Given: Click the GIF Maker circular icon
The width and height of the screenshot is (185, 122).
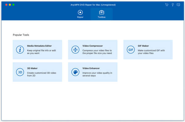Looking at the screenshot, I should point(131,50).
